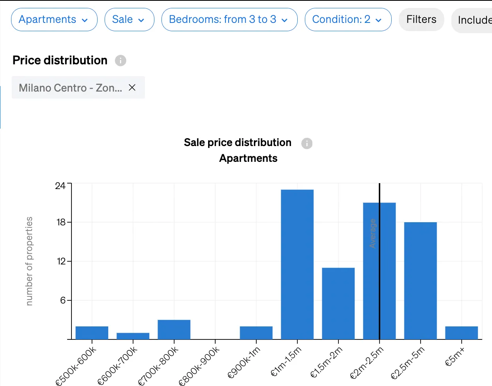The height and width of the screenshot is (386, 492).
Task: Click the 6 y-axis value
Action: (x=63, y=300)
